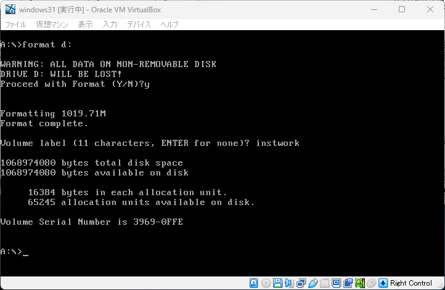This screenshot has height=290, width=445.
Task: Click '16384 bytes in each allocation unit'
Action: click(128, 193)
